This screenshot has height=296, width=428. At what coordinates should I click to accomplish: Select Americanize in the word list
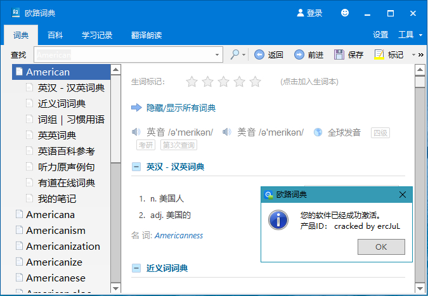pyautogui.click(x=54, y=262)
